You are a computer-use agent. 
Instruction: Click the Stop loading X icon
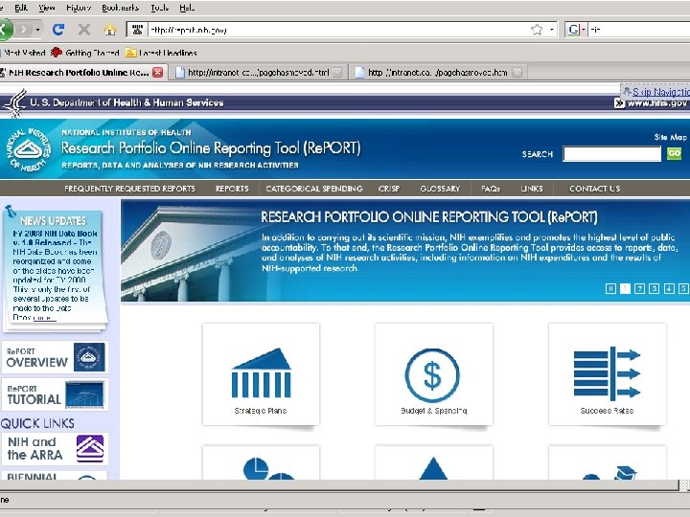[84, 30]
